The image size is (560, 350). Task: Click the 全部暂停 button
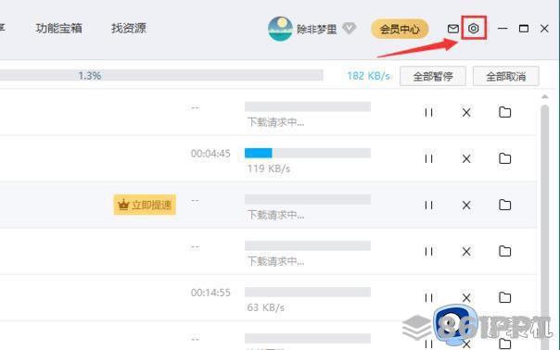pyautogui.click(x=432, y=76)
